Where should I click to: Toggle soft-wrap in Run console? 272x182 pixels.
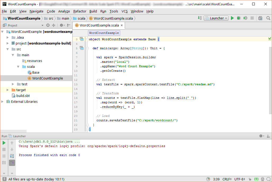[12, 156]
